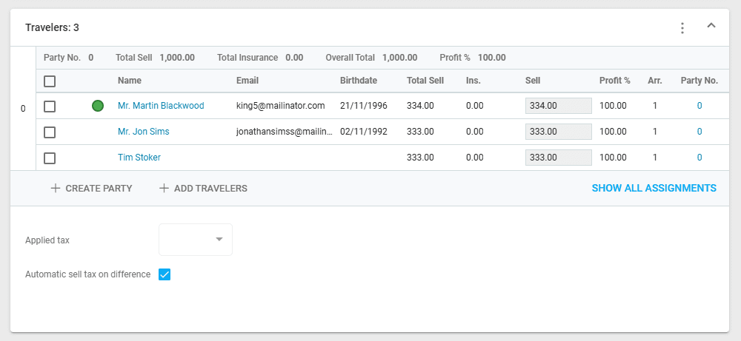Click the green status dot for Martin Blackwood
The height and width of the screenshot is (341, 741).
98,106
